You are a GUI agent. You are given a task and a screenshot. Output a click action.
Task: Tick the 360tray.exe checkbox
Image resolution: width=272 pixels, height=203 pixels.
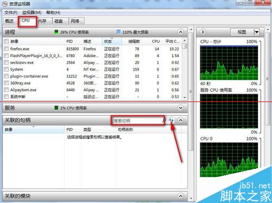pyautogui.click(x=7, y=83)
